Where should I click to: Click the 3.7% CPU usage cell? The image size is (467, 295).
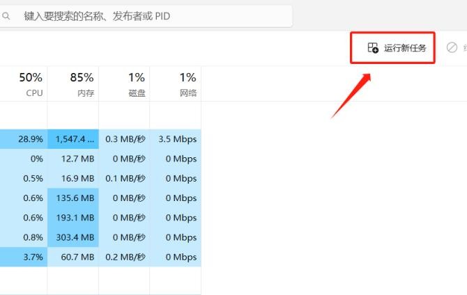[x=24, y=257]
